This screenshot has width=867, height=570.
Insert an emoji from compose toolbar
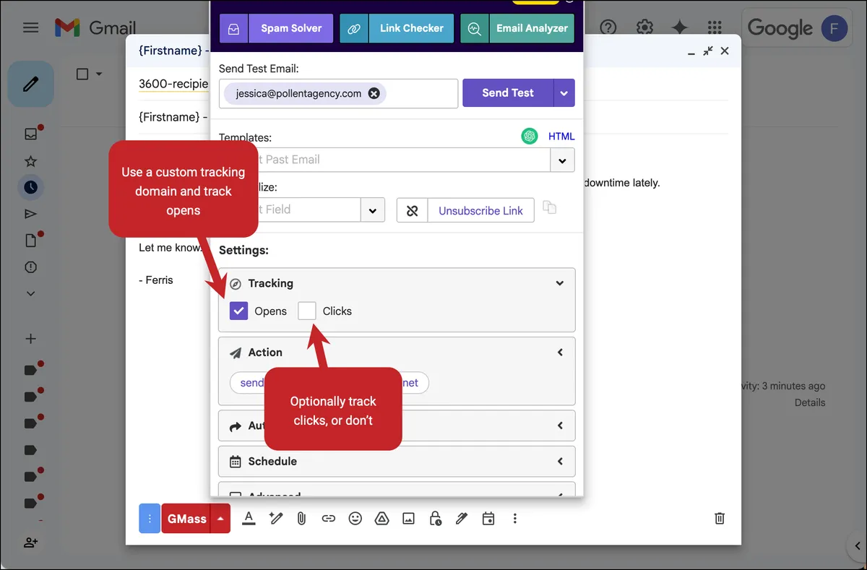pyautogui.click(x=355, y=518)
